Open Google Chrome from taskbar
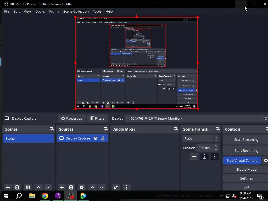The height and width of the screenshot is (201, 268). pos(45,196)
